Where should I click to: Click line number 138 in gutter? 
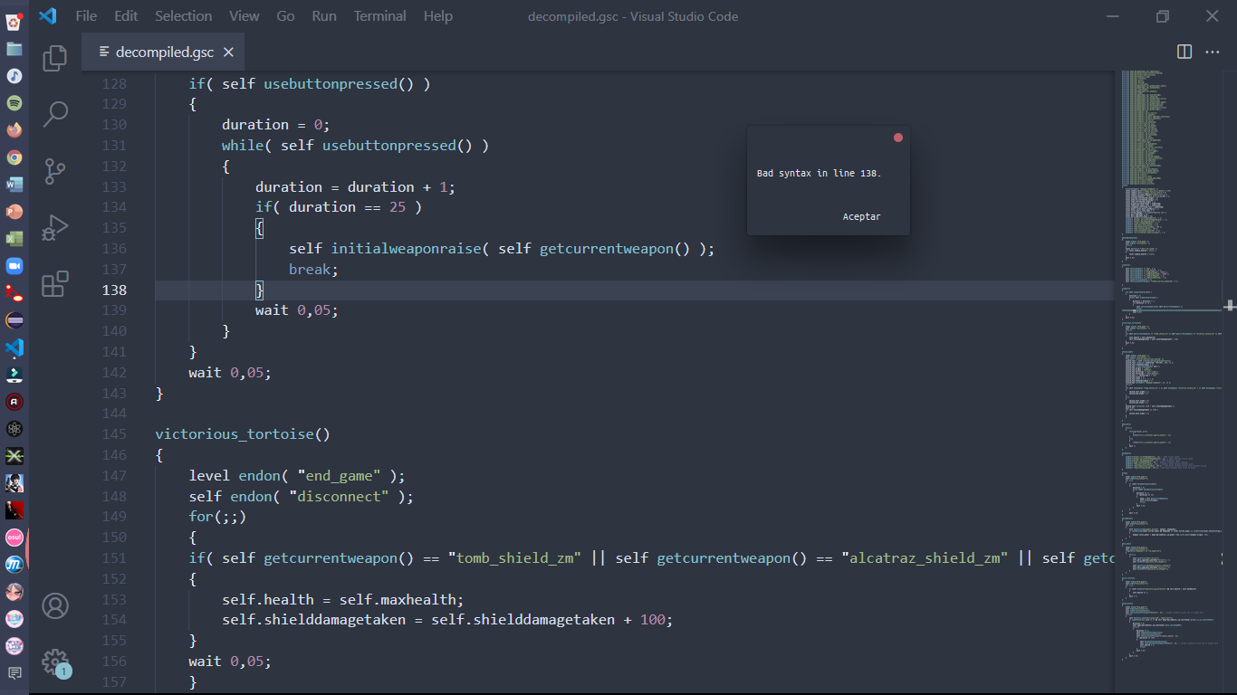point(114,290)
